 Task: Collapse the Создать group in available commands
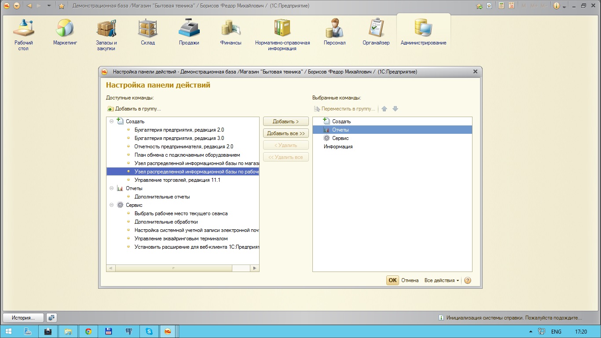point(111,121)
